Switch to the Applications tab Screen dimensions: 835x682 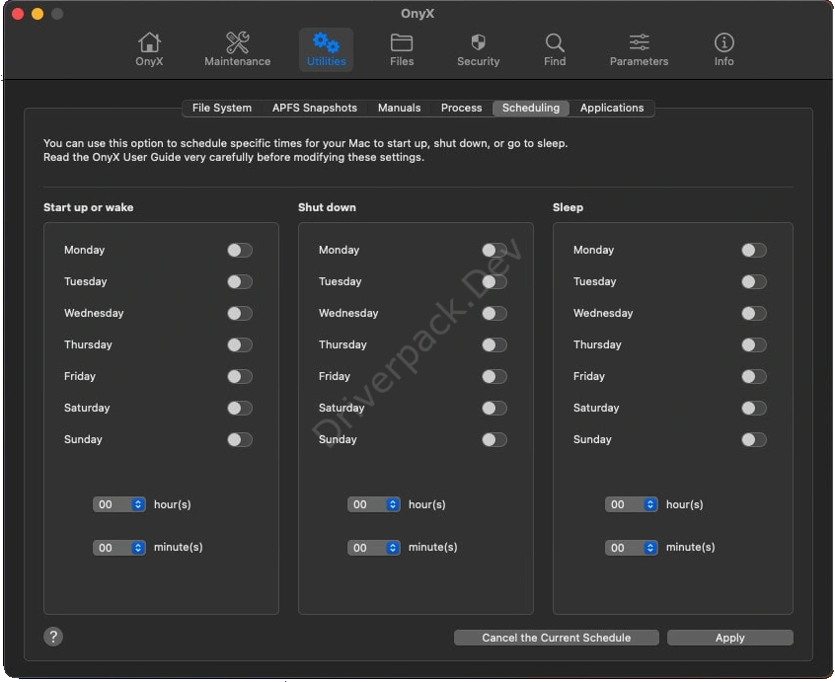pos(611,109)
